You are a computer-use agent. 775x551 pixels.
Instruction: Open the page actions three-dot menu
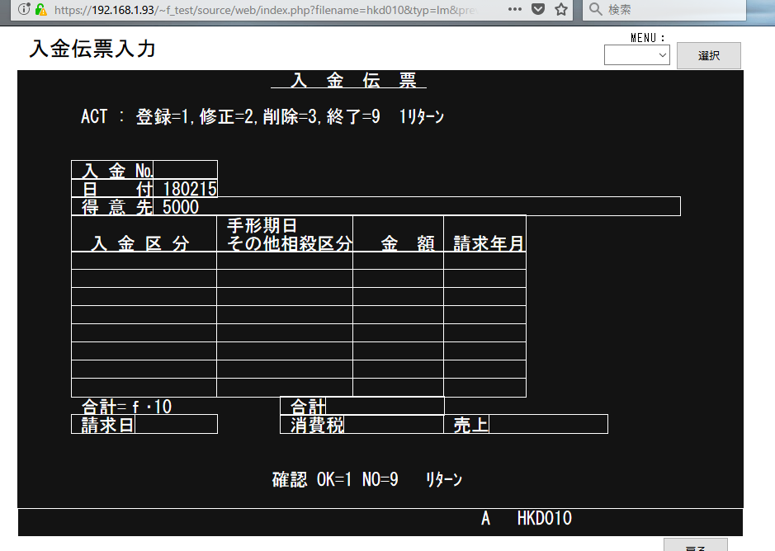tap(515, 10)
